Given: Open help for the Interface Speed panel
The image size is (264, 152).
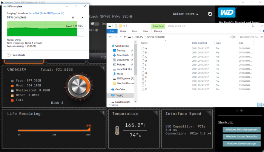Looking at the screenshot, I should pyautogui.click(x=210, y=113).
